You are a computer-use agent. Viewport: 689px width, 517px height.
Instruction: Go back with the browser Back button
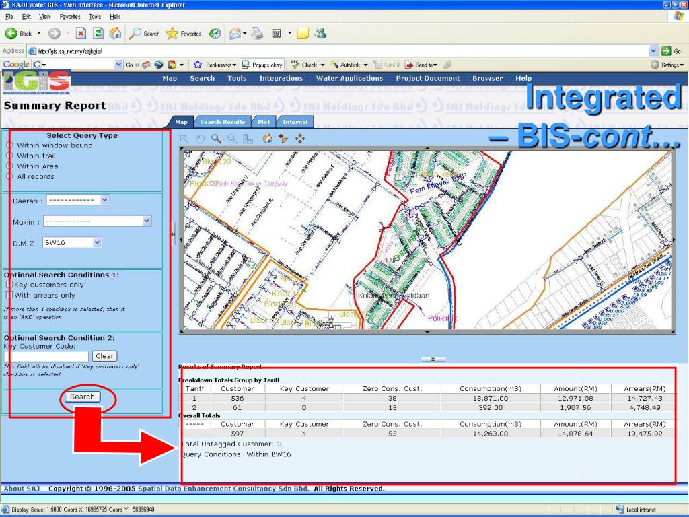(x=18, y=34)
